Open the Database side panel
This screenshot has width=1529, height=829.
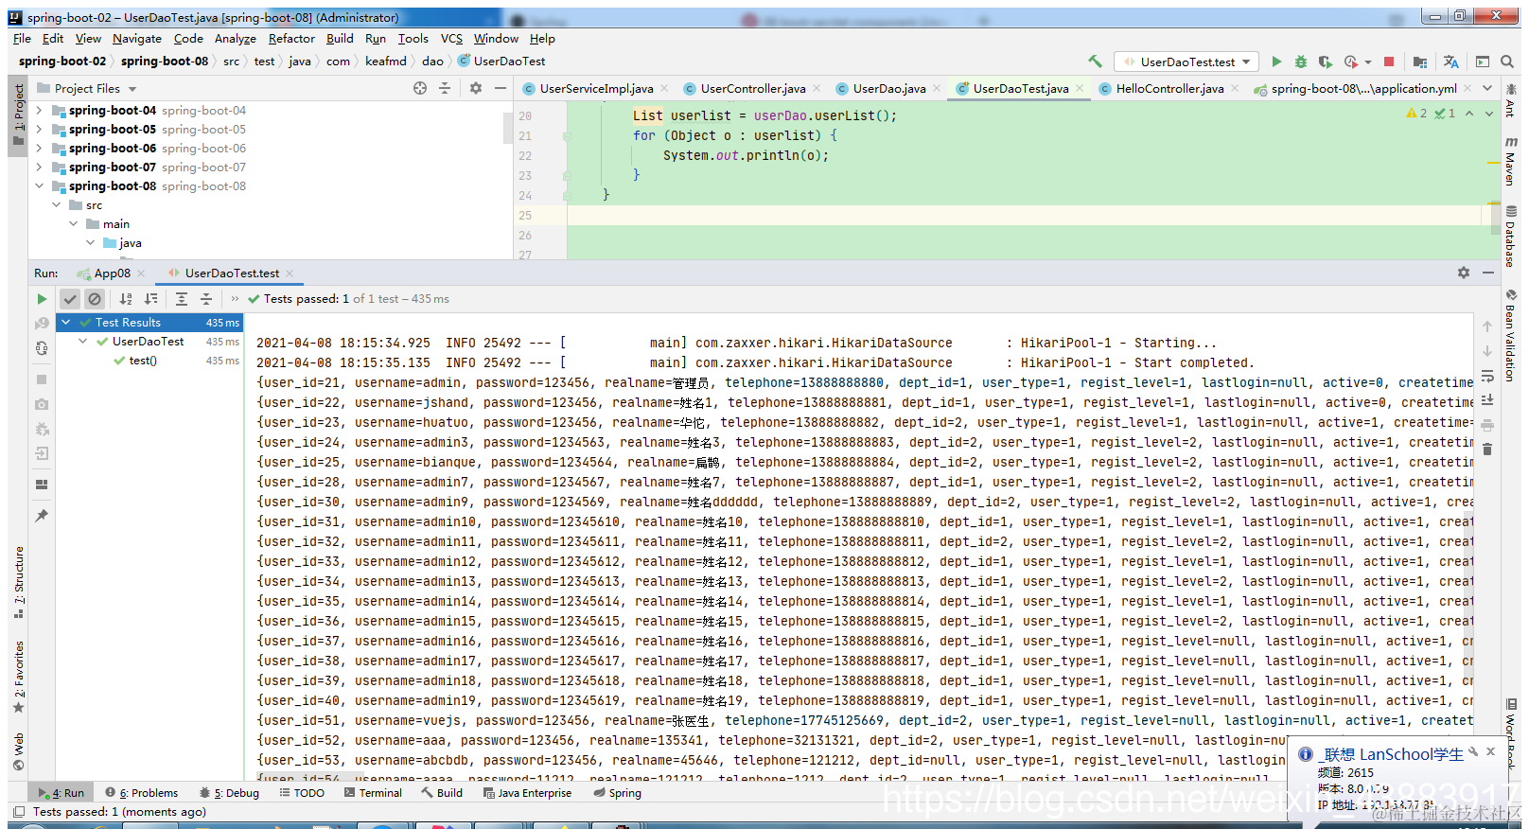pyautogui.click(x=1510, y=237)
